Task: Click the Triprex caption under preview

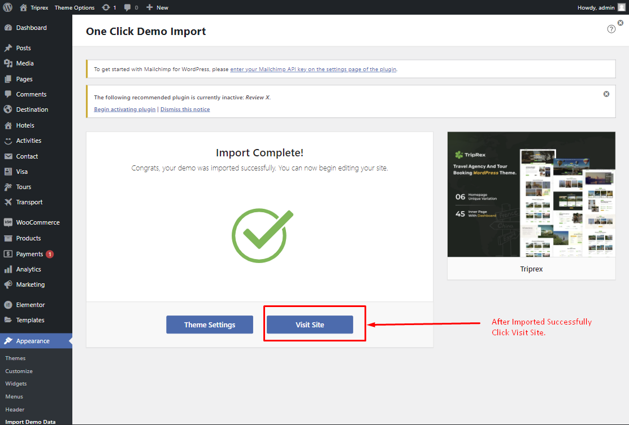Action: tap(531, 269)
